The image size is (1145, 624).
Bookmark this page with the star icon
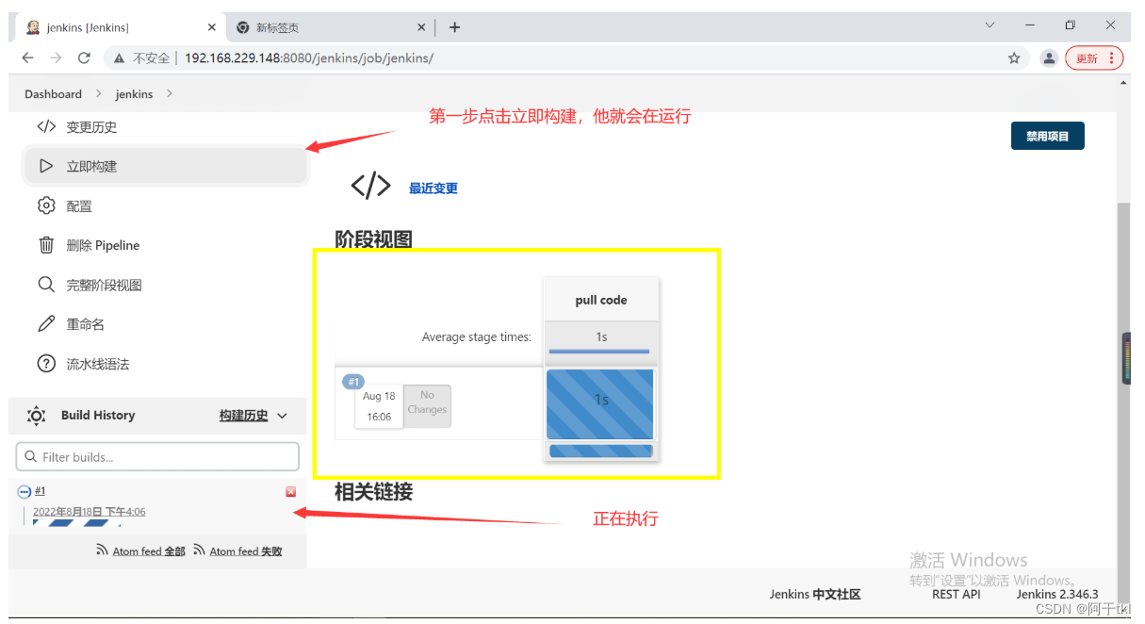1014,57
